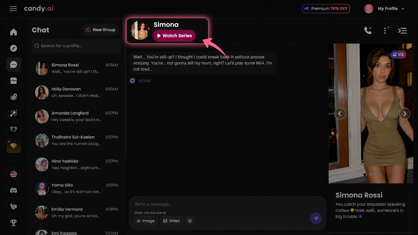Start a voice call with the phone icon
This screenshot has width=418, height=235.
368,30
